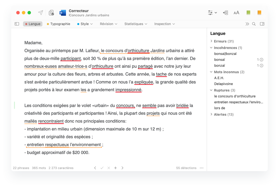Click the AA text size icon
This screenshot has height=188, width=279.
point(236,13)
